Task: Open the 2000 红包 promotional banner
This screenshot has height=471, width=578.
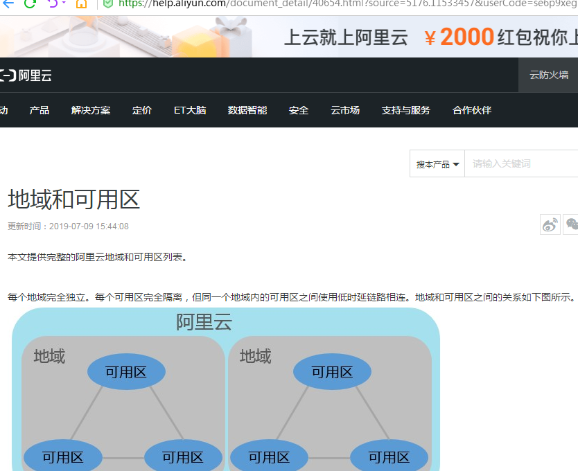Action: coord(289,37)
